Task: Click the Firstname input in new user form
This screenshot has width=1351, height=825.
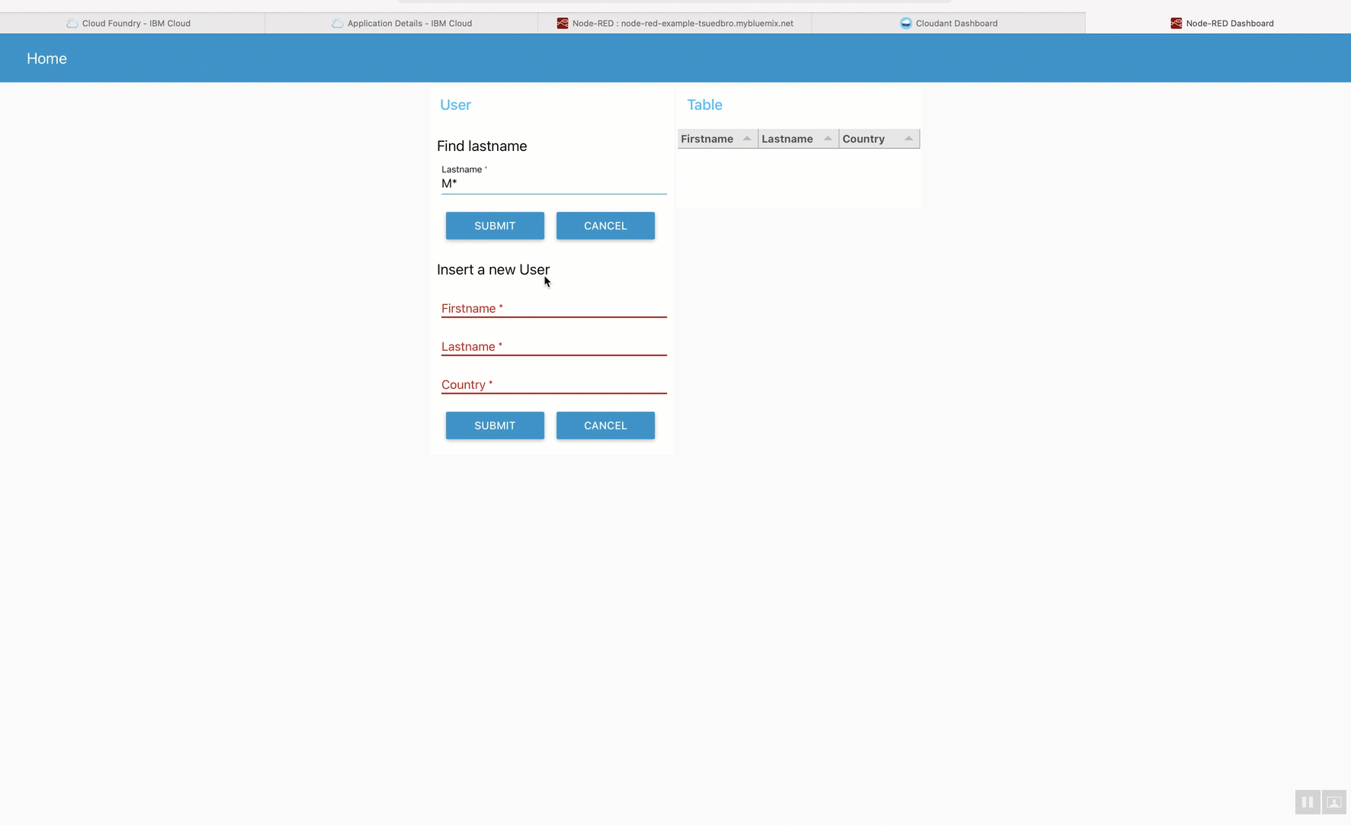Action: pyautogui.click(x=554, y=308)
